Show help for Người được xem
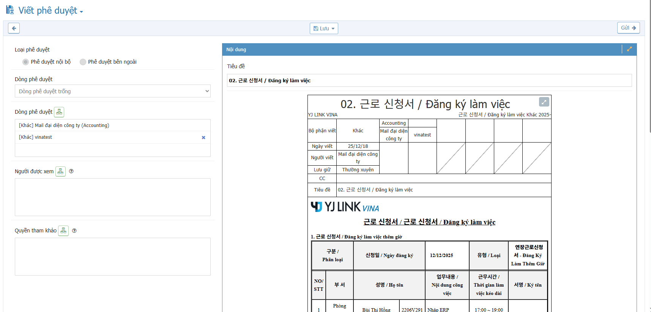 click(x=71, y=171)
